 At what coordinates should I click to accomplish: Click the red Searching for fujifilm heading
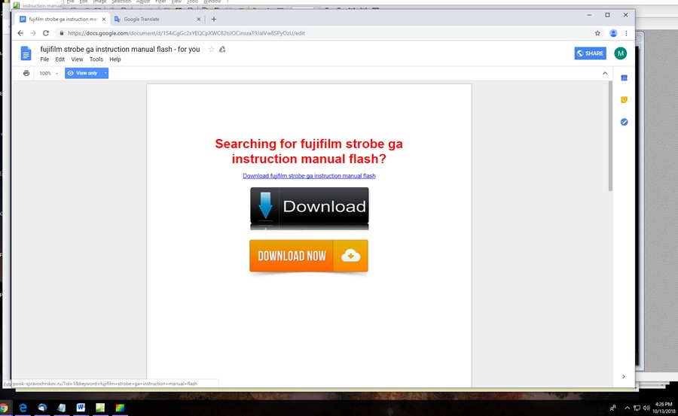click(309, 151)
